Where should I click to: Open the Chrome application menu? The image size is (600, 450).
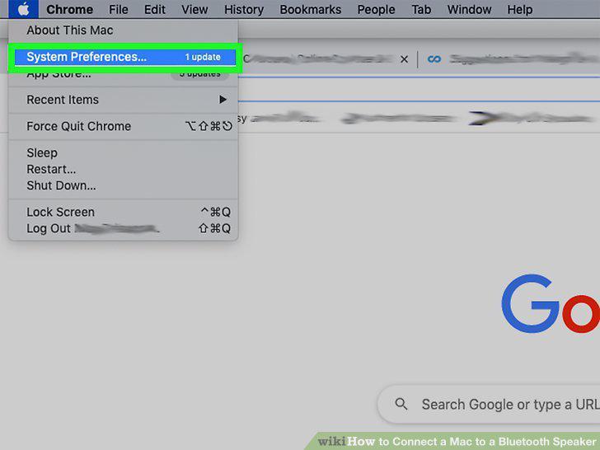point(69,9)
